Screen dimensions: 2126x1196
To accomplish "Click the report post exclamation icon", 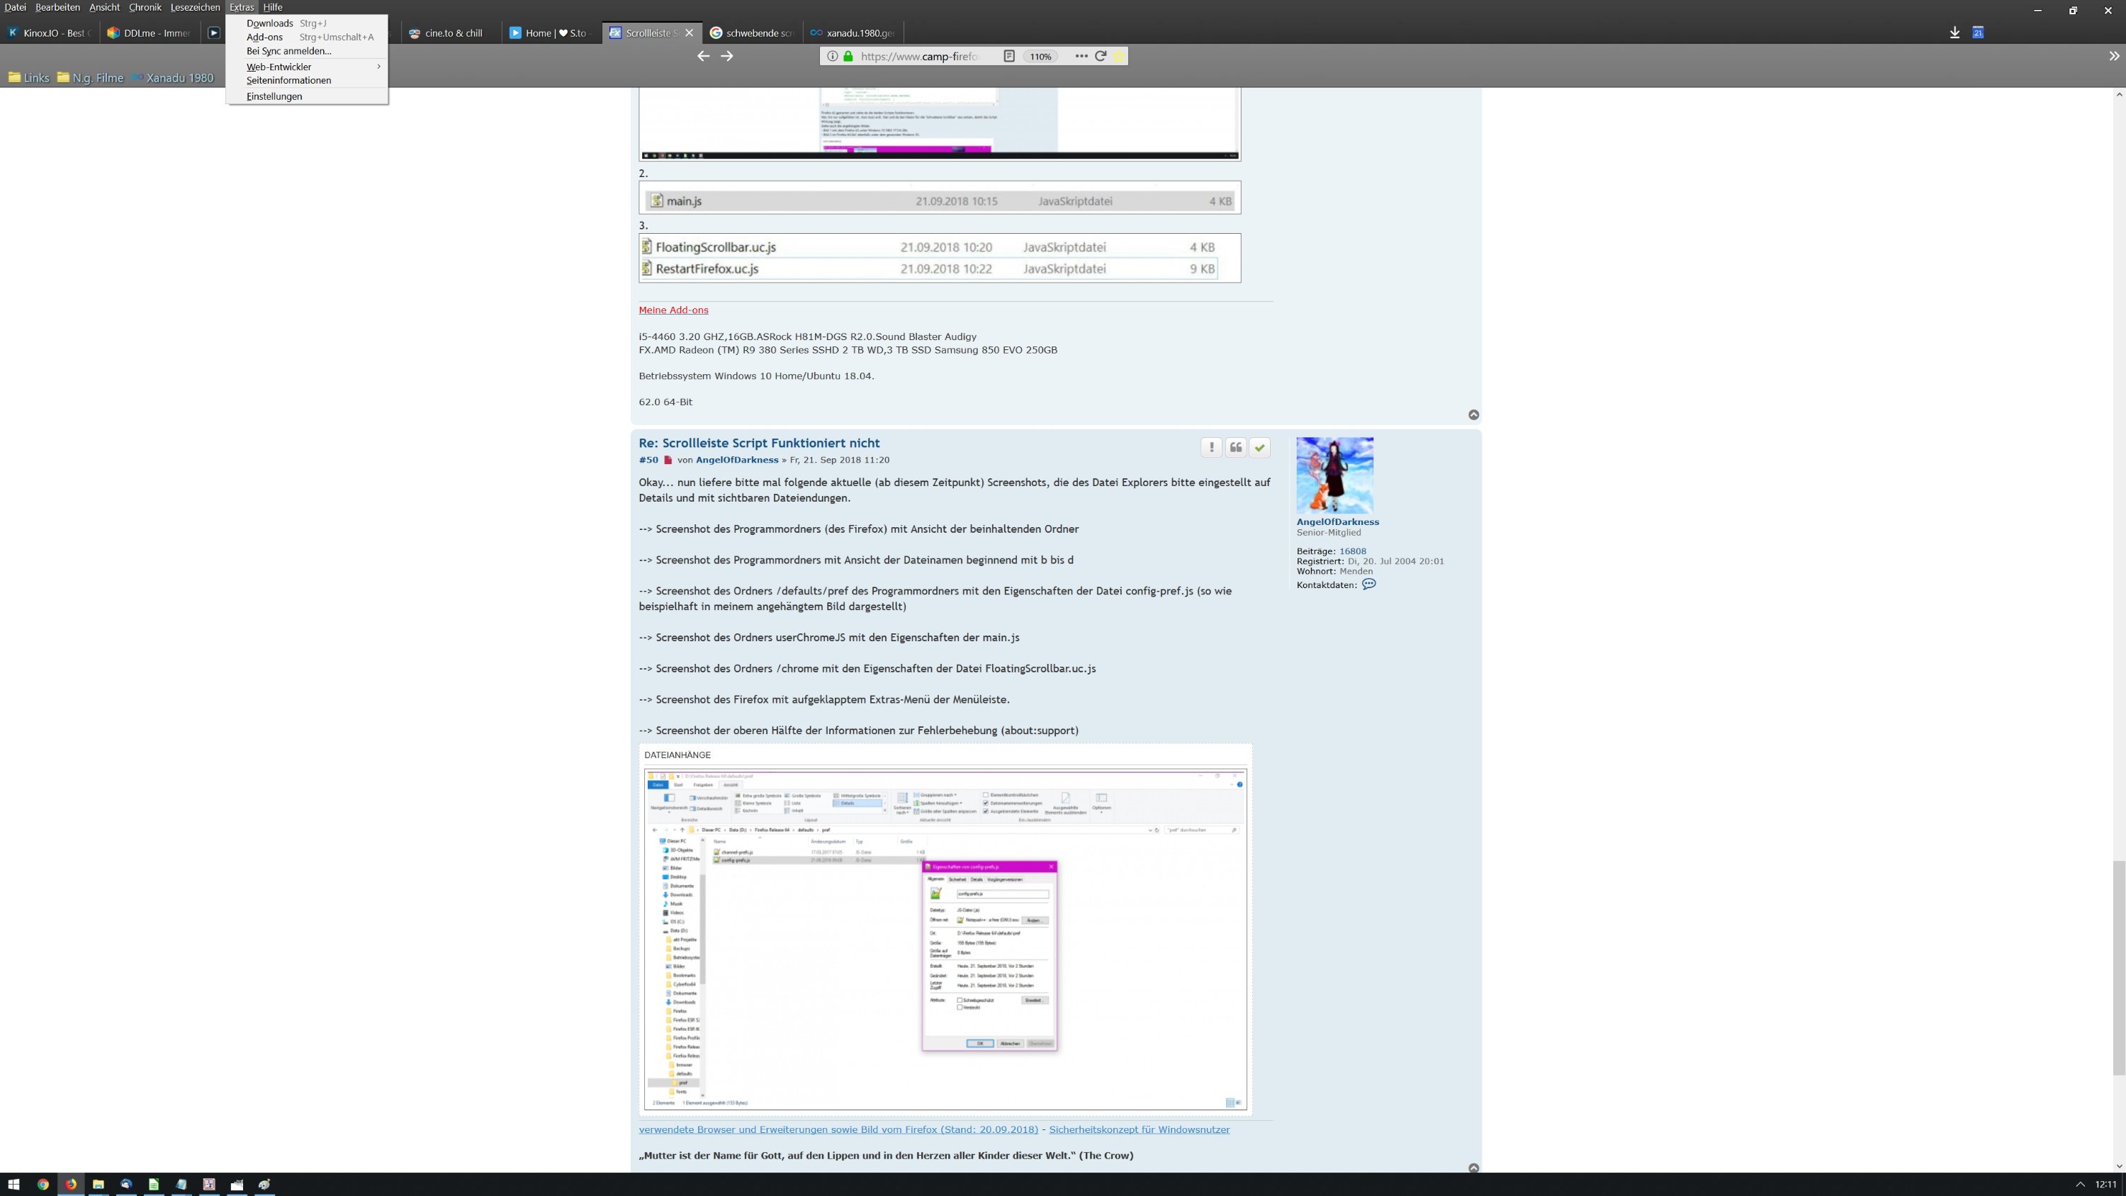I will click(x=1210, y=447).
